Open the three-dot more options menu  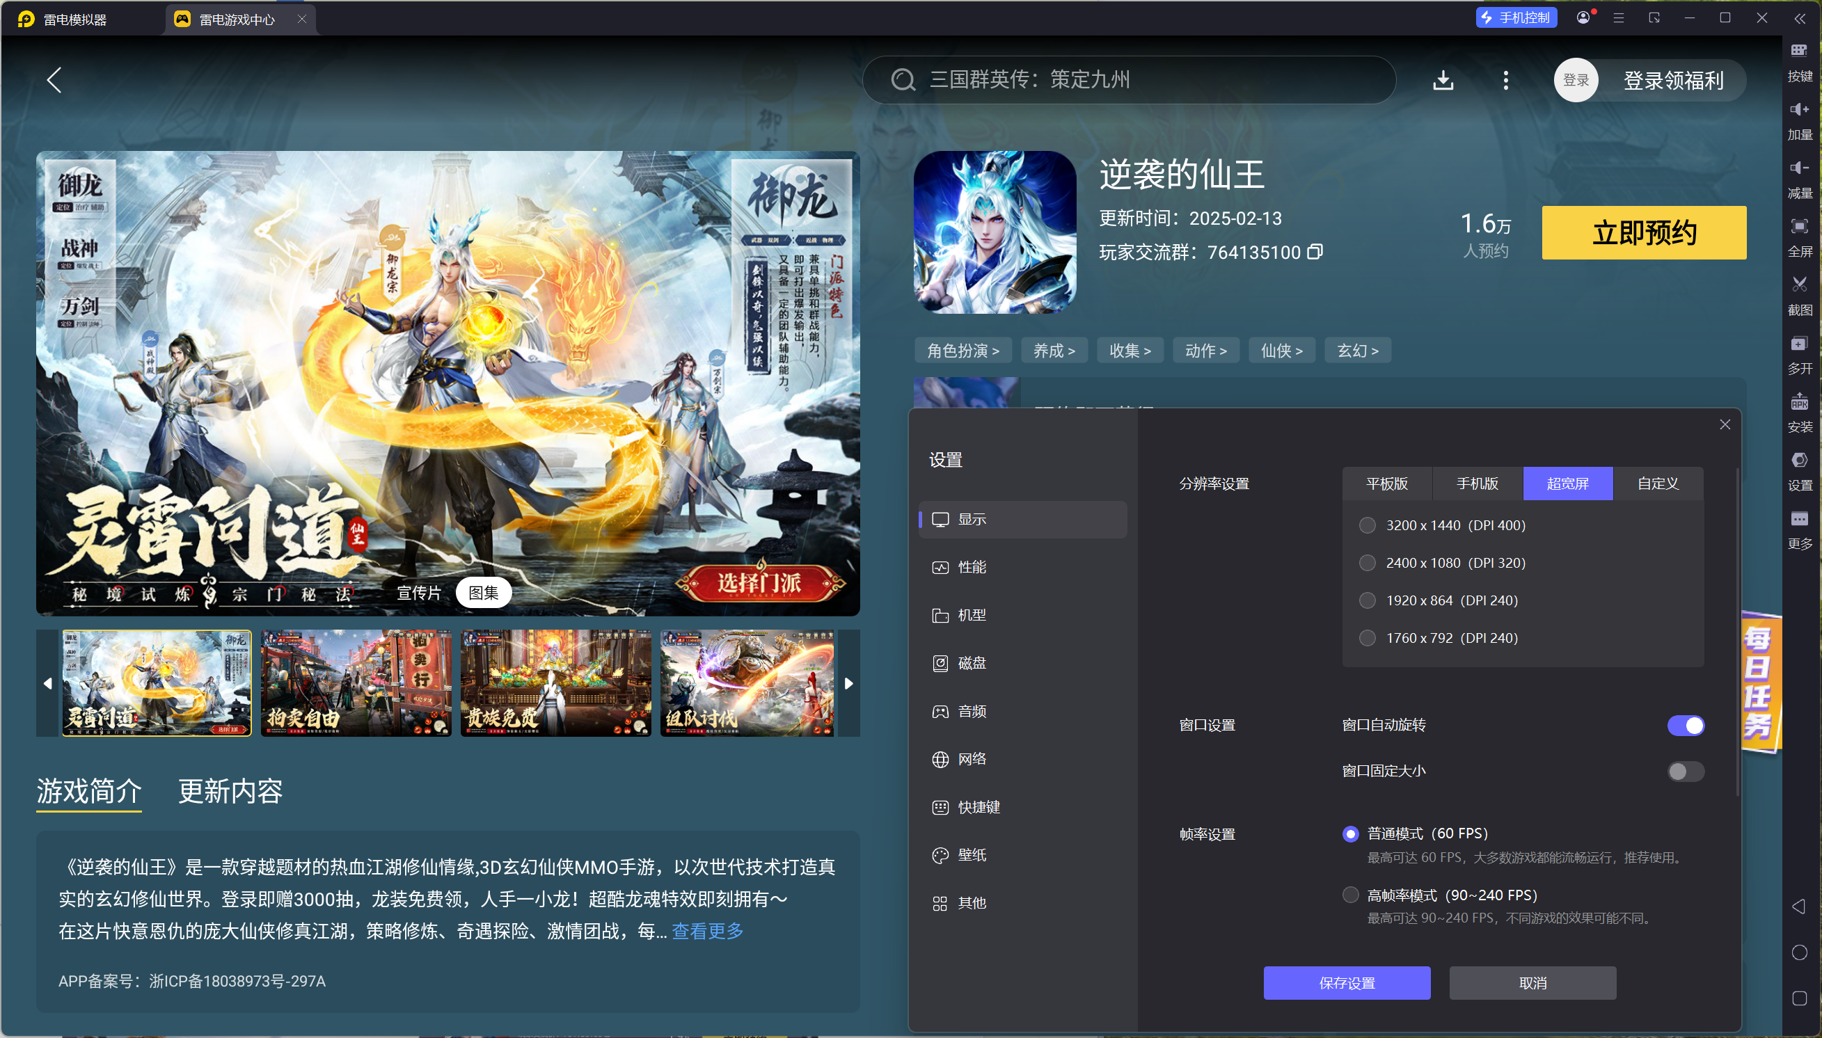click(1505, 80)
